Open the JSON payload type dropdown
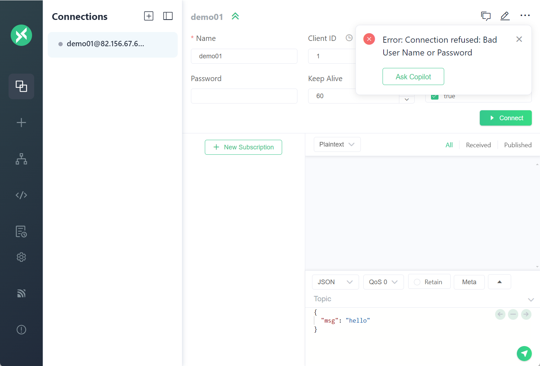540x366 pixels. [335, 282]
